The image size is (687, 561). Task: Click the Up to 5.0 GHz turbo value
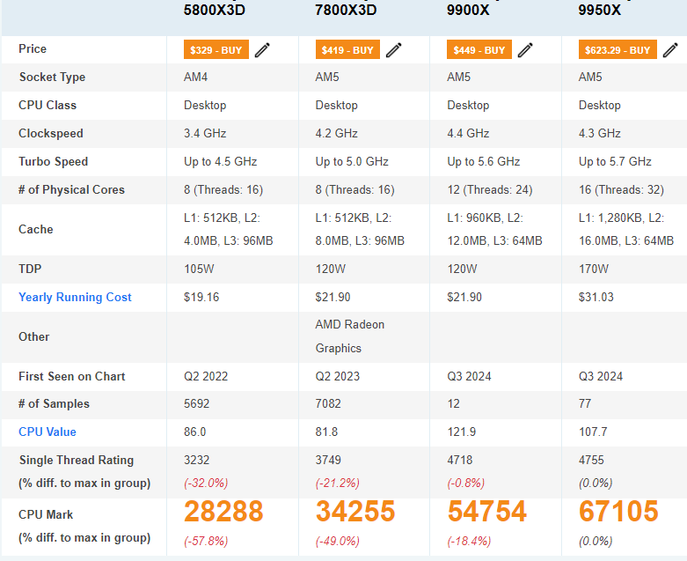click(352, 161)
